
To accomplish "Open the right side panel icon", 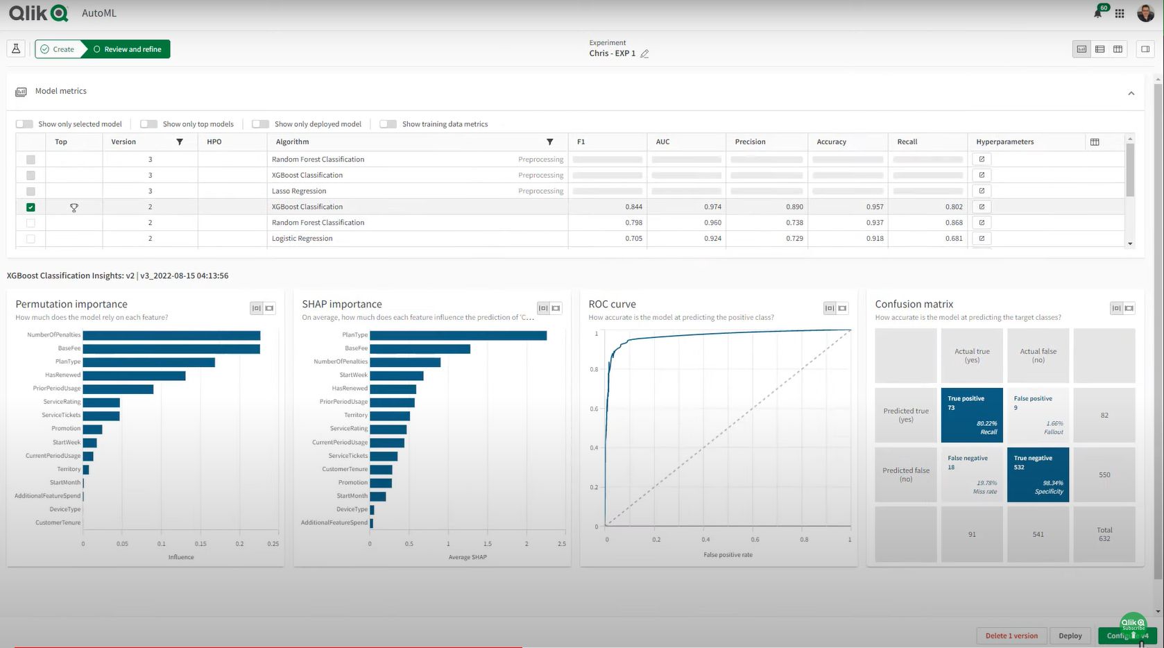I will [x=1145, y=49].
